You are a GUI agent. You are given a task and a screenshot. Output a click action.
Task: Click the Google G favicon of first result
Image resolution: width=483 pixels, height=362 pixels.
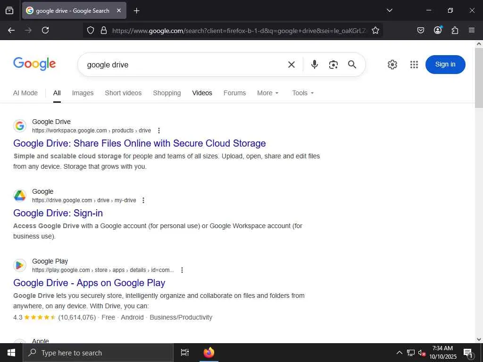pos(20,126)
